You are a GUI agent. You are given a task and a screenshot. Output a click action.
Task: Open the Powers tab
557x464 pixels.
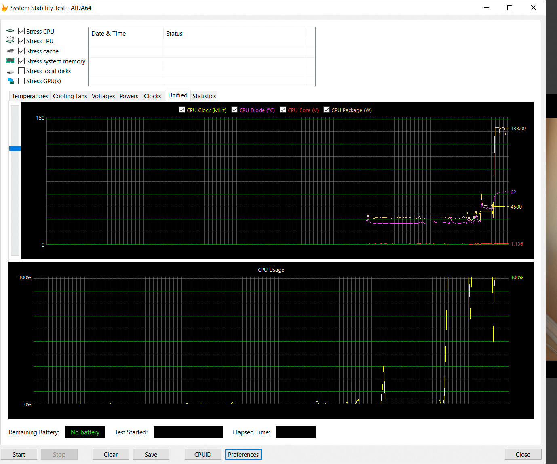click(x=129, y=96)
